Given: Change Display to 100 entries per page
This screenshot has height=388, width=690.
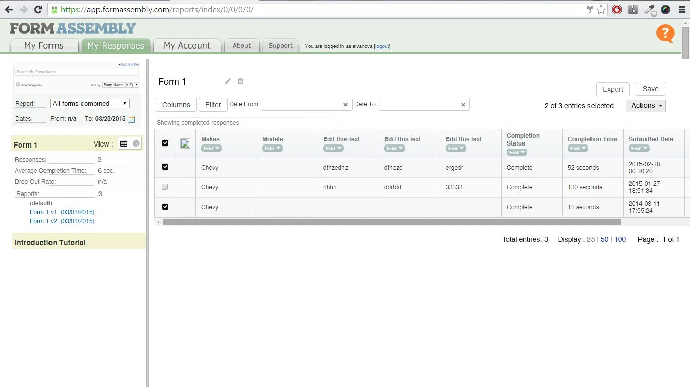Looking at the screenshot, I should 620,239.
